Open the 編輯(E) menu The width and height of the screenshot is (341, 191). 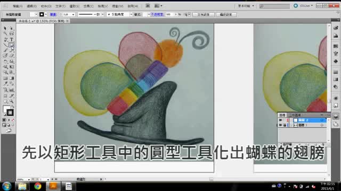tap(32, 6)
